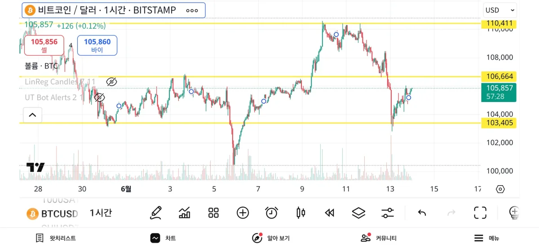The image size is (539, 249).
Task: Open the 1시간 interval selector
Action: point(101,213)
